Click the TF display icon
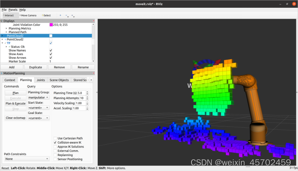This screenshot has height=171, width=298. [x=6, y=43]
